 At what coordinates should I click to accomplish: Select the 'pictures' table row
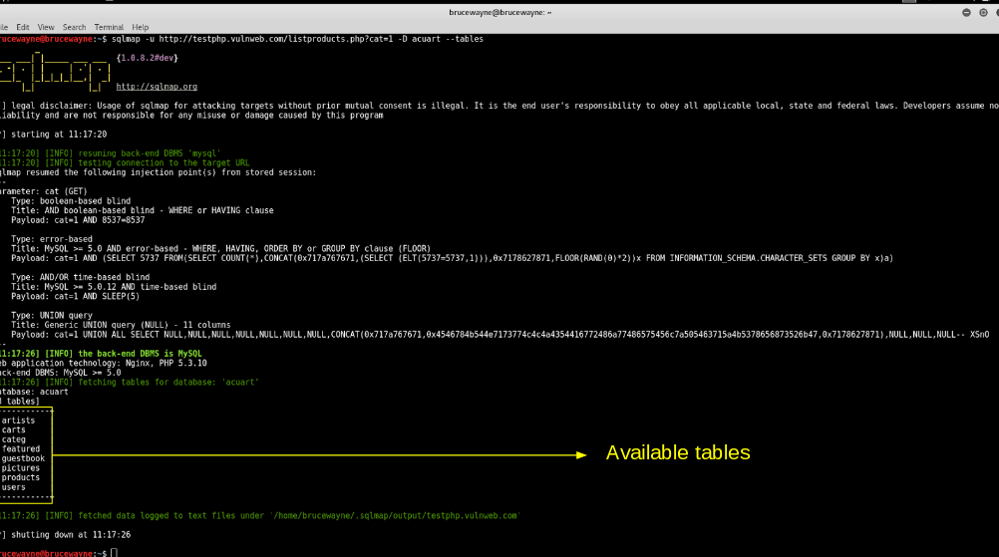20,468
